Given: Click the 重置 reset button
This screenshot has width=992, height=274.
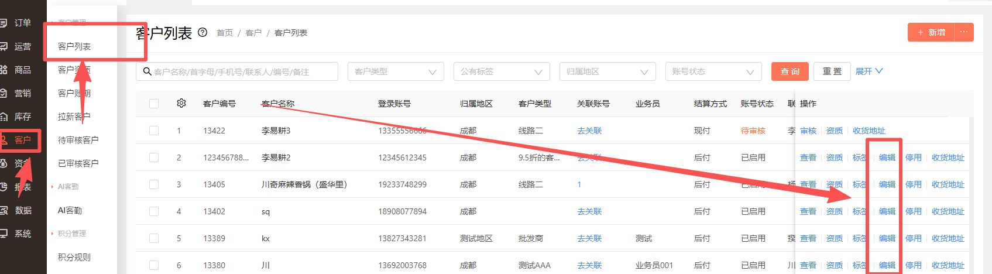Looking at the screenshot, I should [832, 71].
